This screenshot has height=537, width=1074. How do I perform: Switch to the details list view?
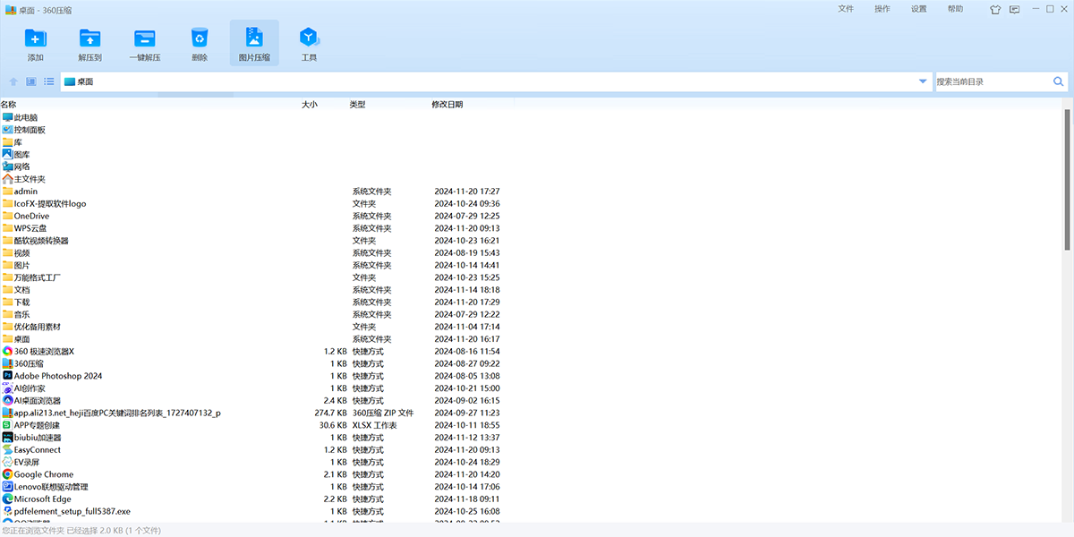(x=49, y=81)
